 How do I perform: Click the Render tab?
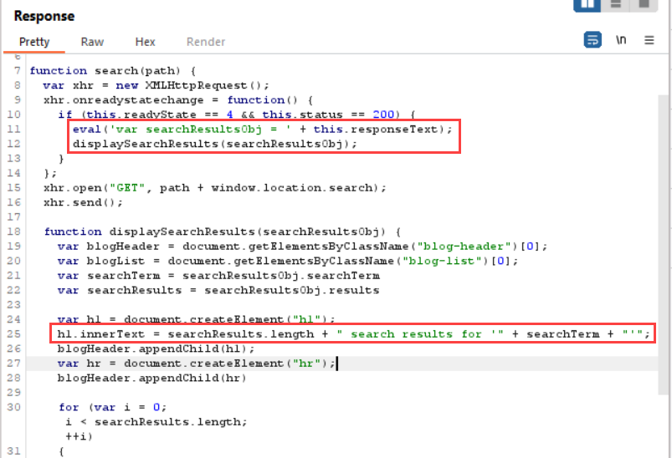tap(205, 42)
